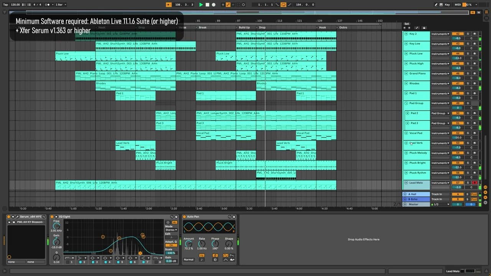491x276 pixels.
Task: Unfold the Vocal Pad track
Action: (406, 133)
